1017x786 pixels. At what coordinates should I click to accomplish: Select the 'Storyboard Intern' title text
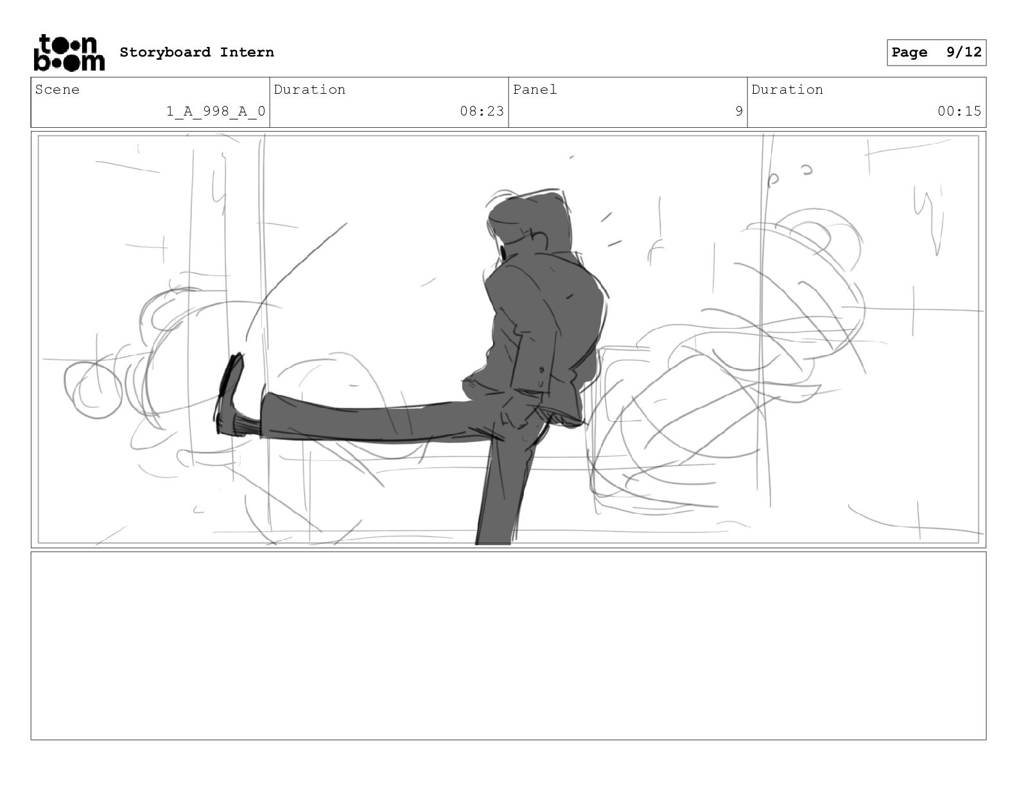tap(196, 52)
